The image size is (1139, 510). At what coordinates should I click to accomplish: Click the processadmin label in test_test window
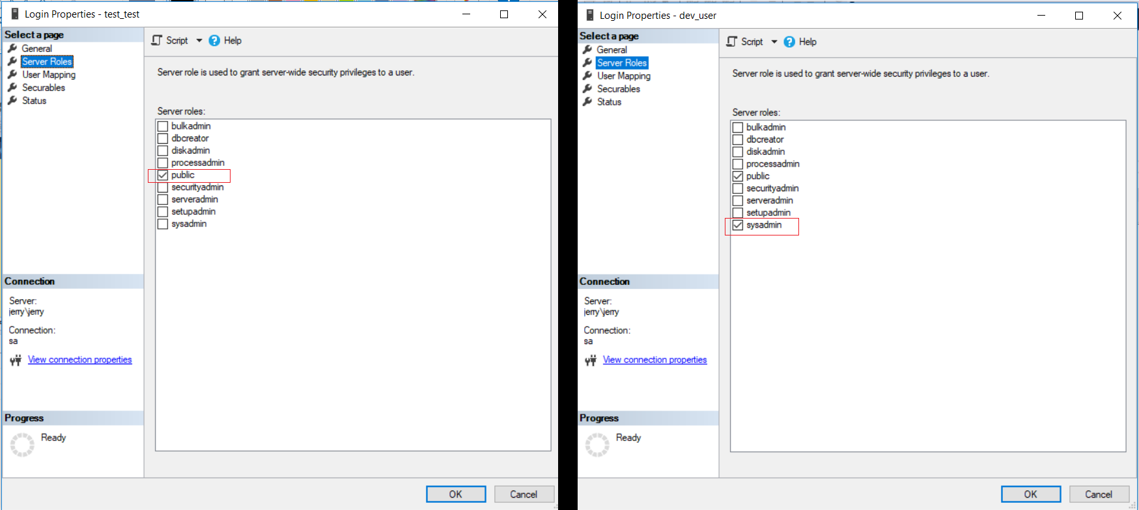(x=198, y=163)
